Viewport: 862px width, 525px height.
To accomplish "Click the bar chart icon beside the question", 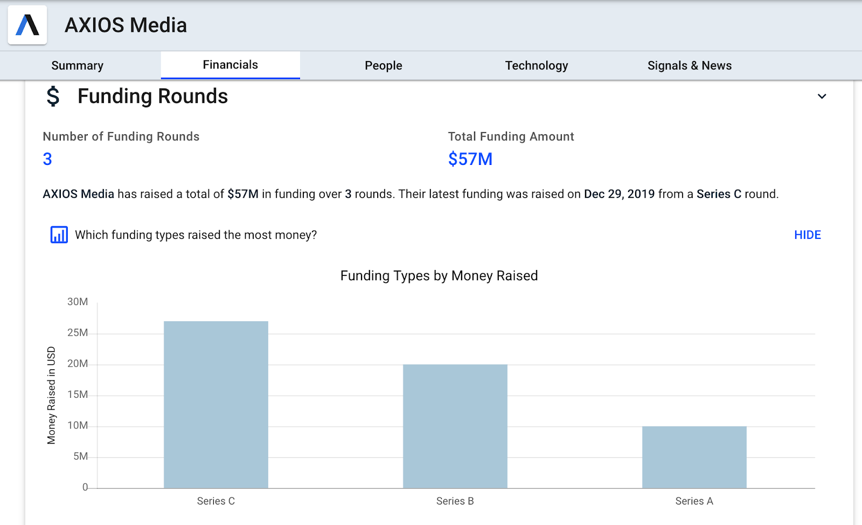I will pyautogui.click(x=59, y=235).
